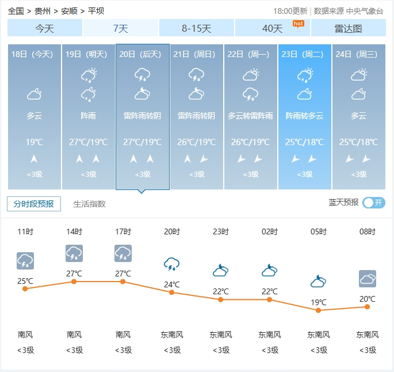The image size is (394, 372).
Task: Go to 贵州 in the breadcrumb
Action: [x=42, y=11]
